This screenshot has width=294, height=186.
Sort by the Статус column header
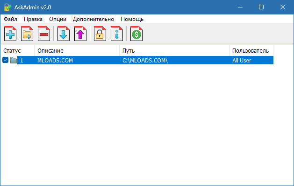click(x=17, y=50)
